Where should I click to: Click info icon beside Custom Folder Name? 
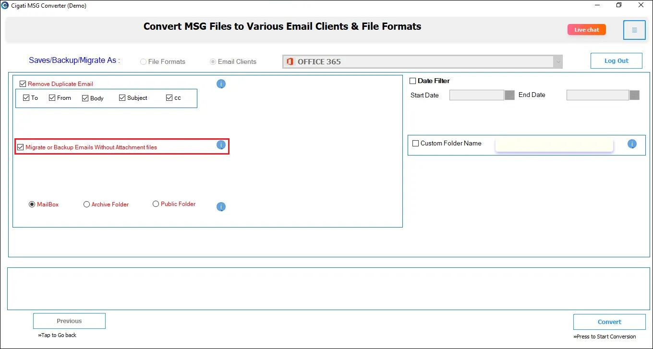632,144
